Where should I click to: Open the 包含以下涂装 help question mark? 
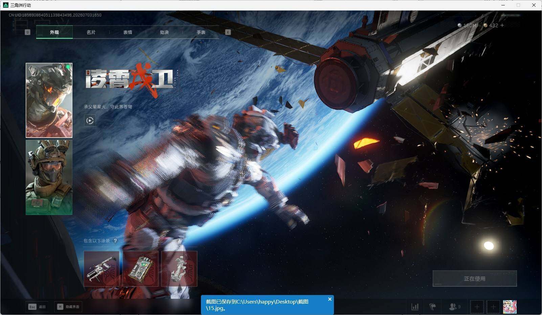coord(115,241)
